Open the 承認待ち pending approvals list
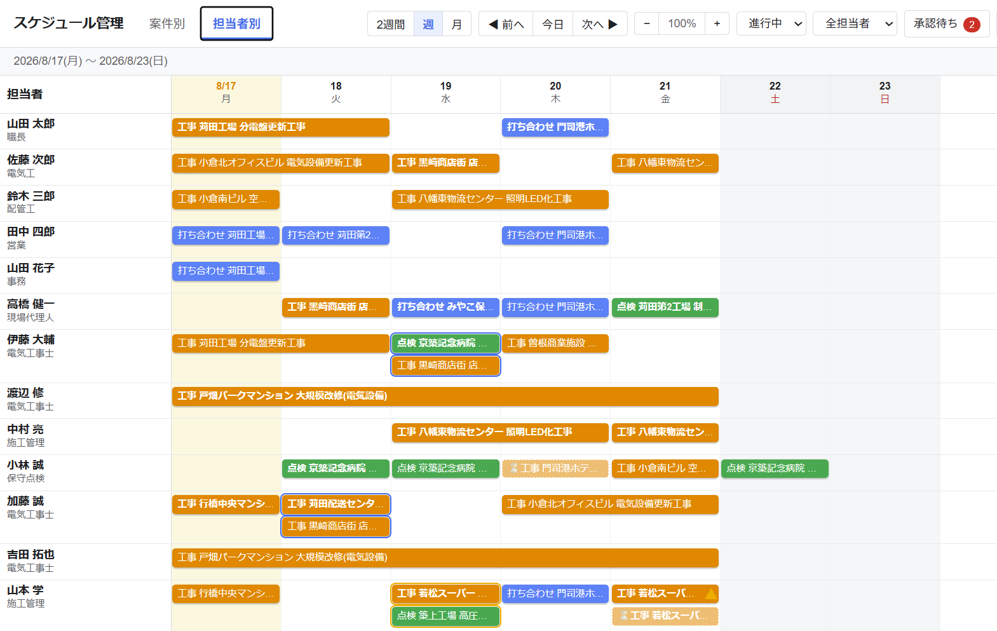Image resolution: width=997 pixels, height=631 pixels. click(x=947, y=24)
